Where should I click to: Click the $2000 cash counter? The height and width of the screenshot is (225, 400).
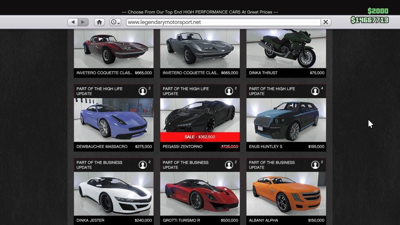[378, 11]
